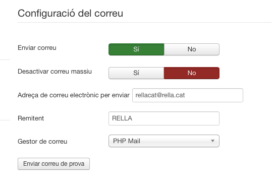Click the Remitent label
273x188 pixels.
pos(31,118)
